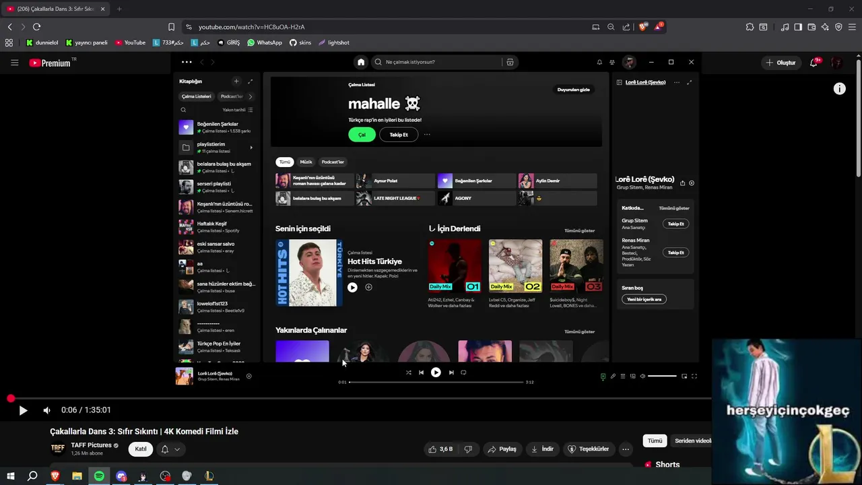Viewport: 862px width, 485px height.
Task: Open TAFF Pictures notification preference dropdown
Action: click(x=170, y=449)
